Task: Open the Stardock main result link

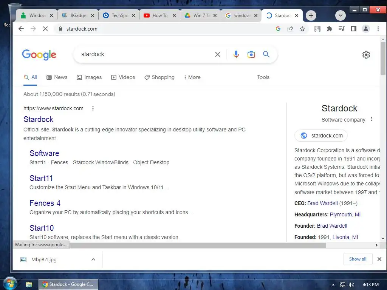Action: point(38,119)
